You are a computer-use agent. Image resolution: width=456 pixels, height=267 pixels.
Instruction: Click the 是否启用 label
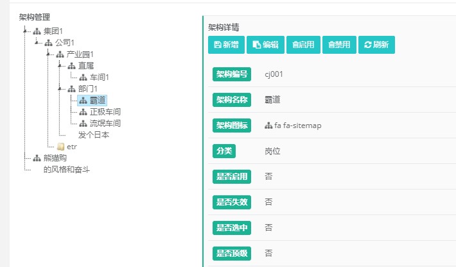(232, 177)
